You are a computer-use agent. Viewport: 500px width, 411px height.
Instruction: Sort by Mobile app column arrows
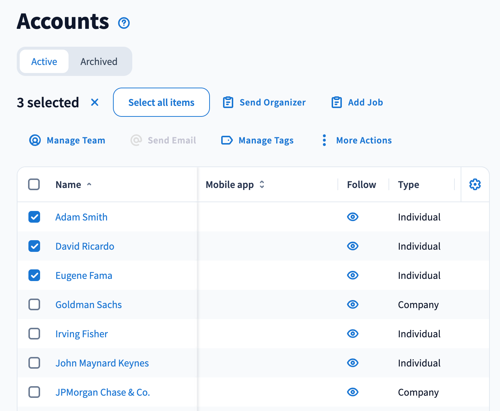click(262, 185)
